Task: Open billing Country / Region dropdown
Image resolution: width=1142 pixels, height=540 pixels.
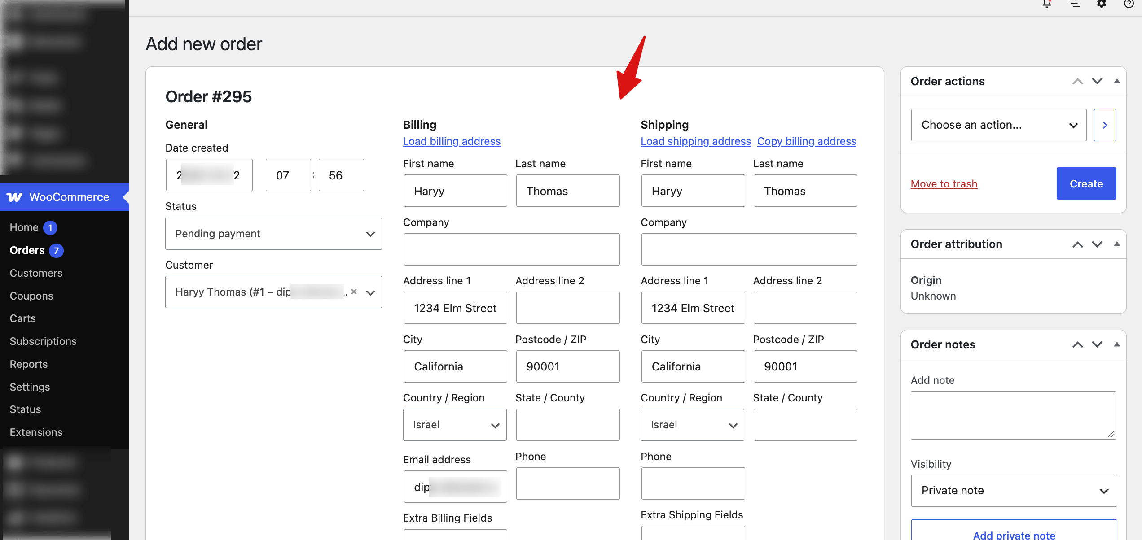Action: point(455,425)
